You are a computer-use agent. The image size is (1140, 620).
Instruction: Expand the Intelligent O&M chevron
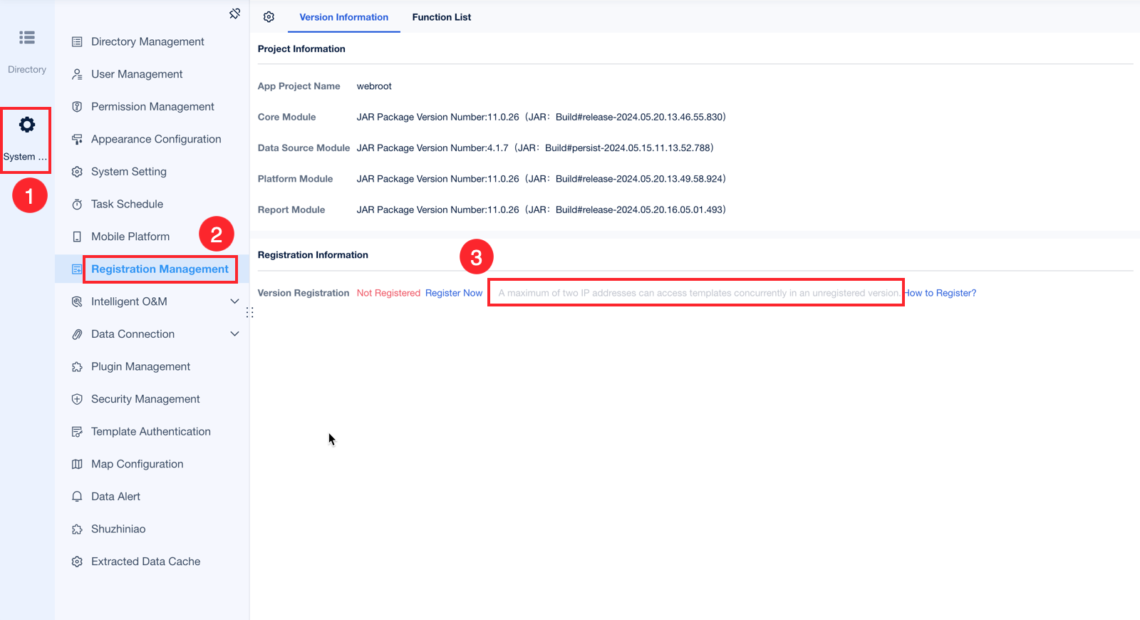pyautogui.click(x=234, y=301)
